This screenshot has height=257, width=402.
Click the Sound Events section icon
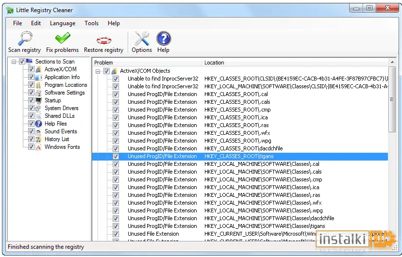pyautogui.click(x=38, y=131)
